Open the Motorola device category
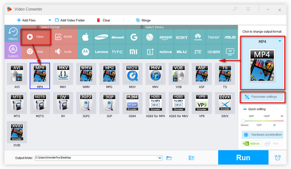The image size is (291, 169). pos(85,52)
